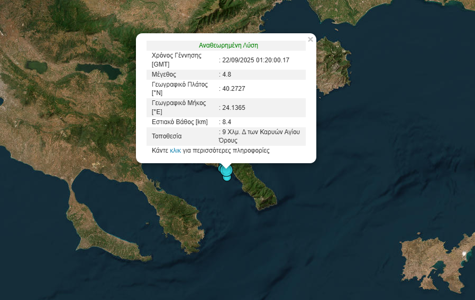Click the origin time value 22/09/2025 01:20:00.17
This screenshot has width=475, height=300.
tap(255, 60)
